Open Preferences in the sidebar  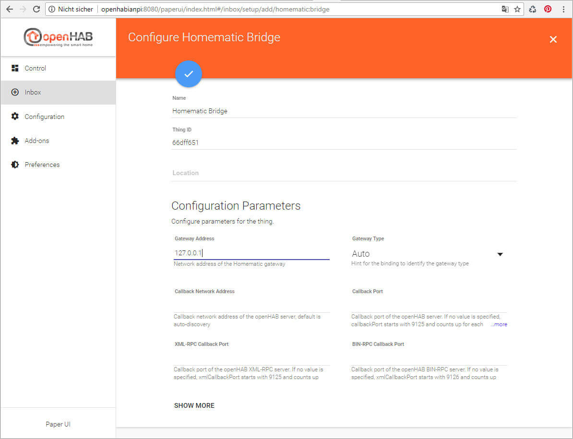58,165
